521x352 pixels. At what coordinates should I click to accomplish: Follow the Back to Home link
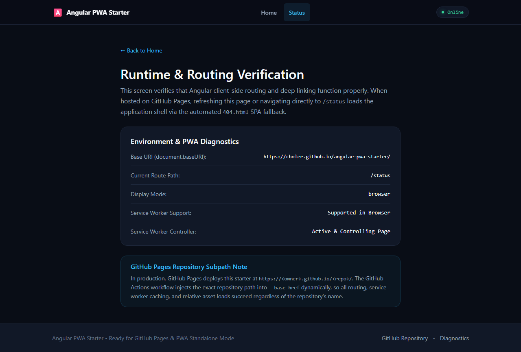click(141, 50)
